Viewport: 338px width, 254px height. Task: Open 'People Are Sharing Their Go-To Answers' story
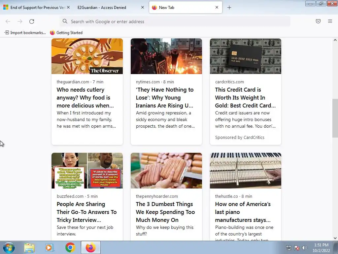coord(87,212)
